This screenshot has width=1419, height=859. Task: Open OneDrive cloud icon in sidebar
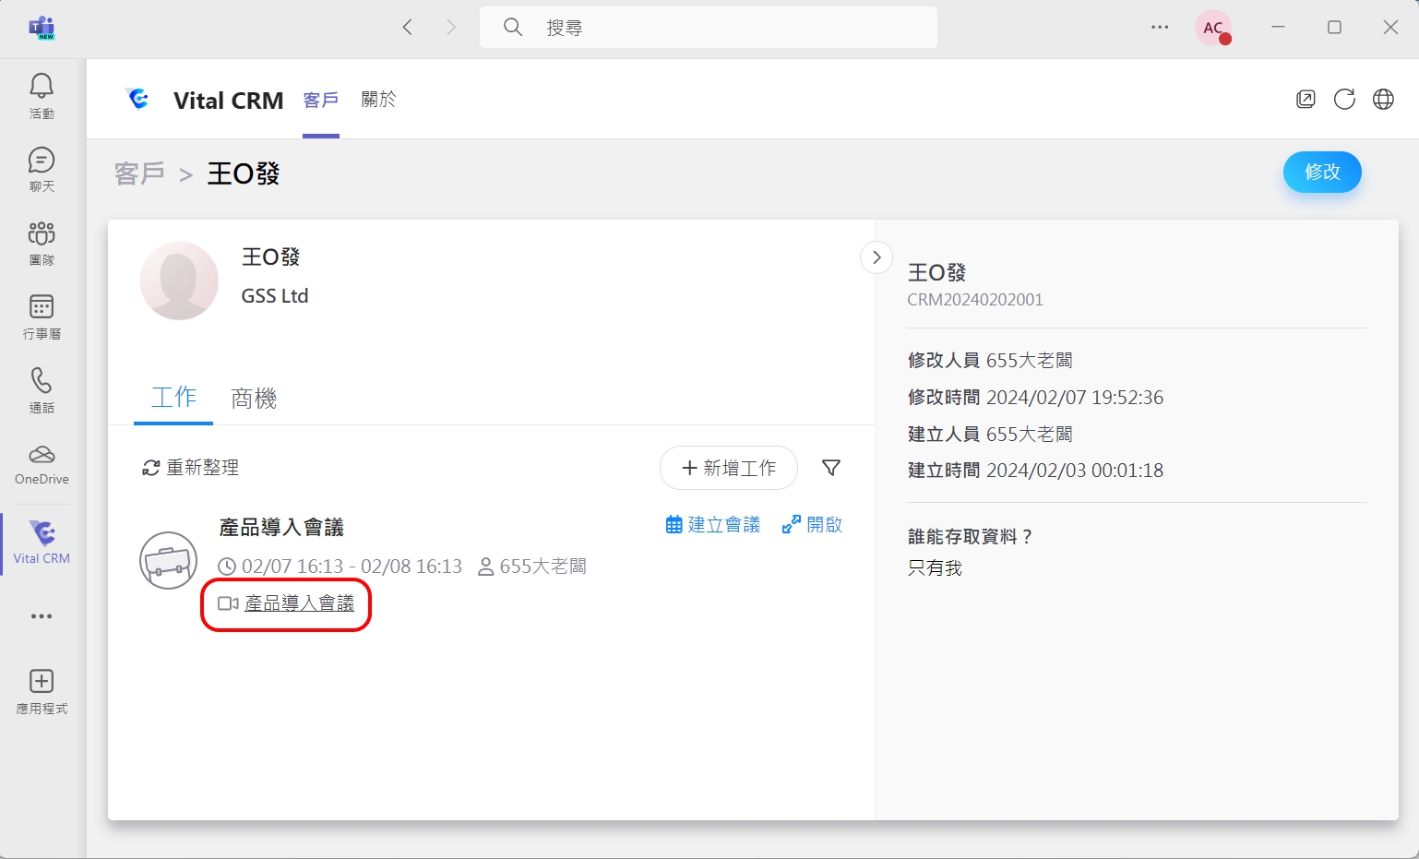pyautogui.click(x=42, y=455)
